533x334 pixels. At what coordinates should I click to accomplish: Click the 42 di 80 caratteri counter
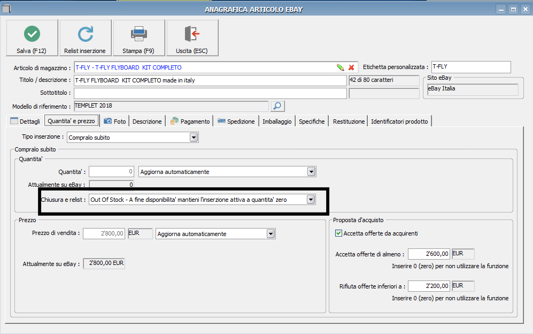384,80
